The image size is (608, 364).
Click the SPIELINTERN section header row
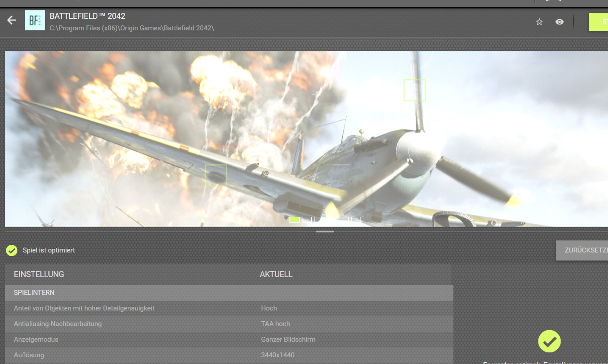coord(229,293)
